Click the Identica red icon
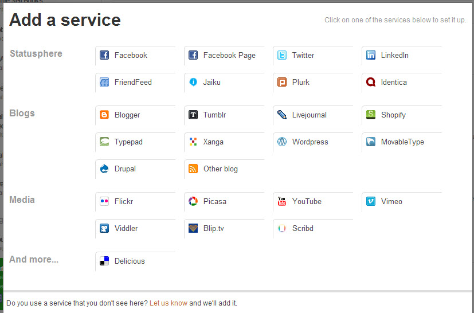 coord(371,82)
